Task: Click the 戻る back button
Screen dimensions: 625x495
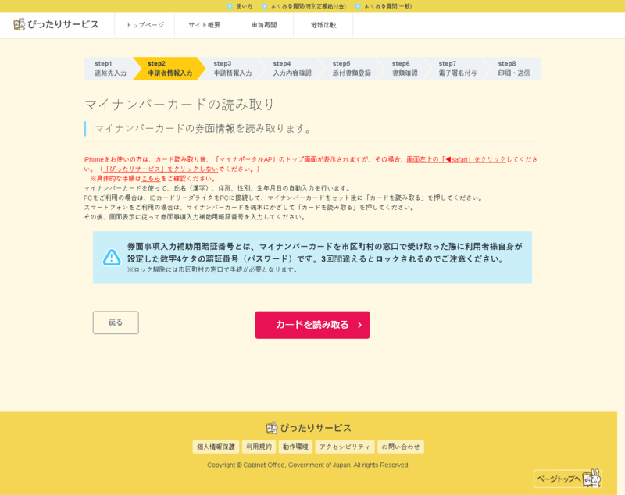Action: tap(116, 322)
